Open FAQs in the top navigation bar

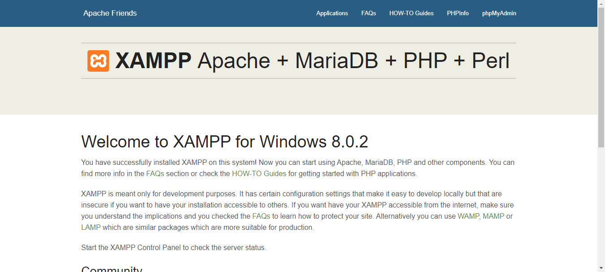369,13
